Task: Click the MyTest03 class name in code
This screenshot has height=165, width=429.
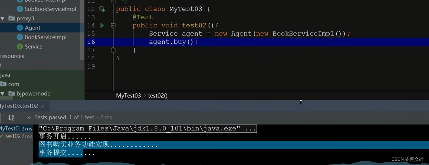Action: click(x=186, y=9)
